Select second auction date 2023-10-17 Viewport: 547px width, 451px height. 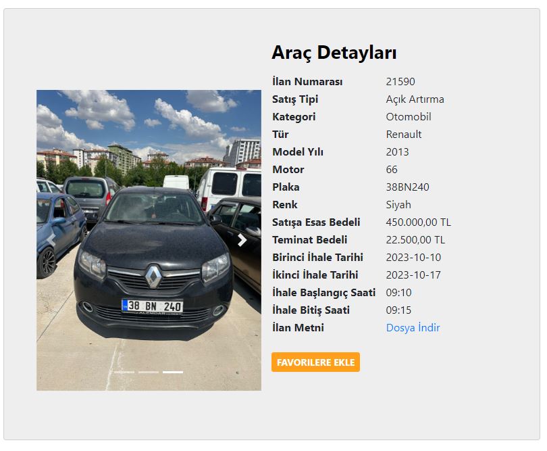tap(413, 275)
